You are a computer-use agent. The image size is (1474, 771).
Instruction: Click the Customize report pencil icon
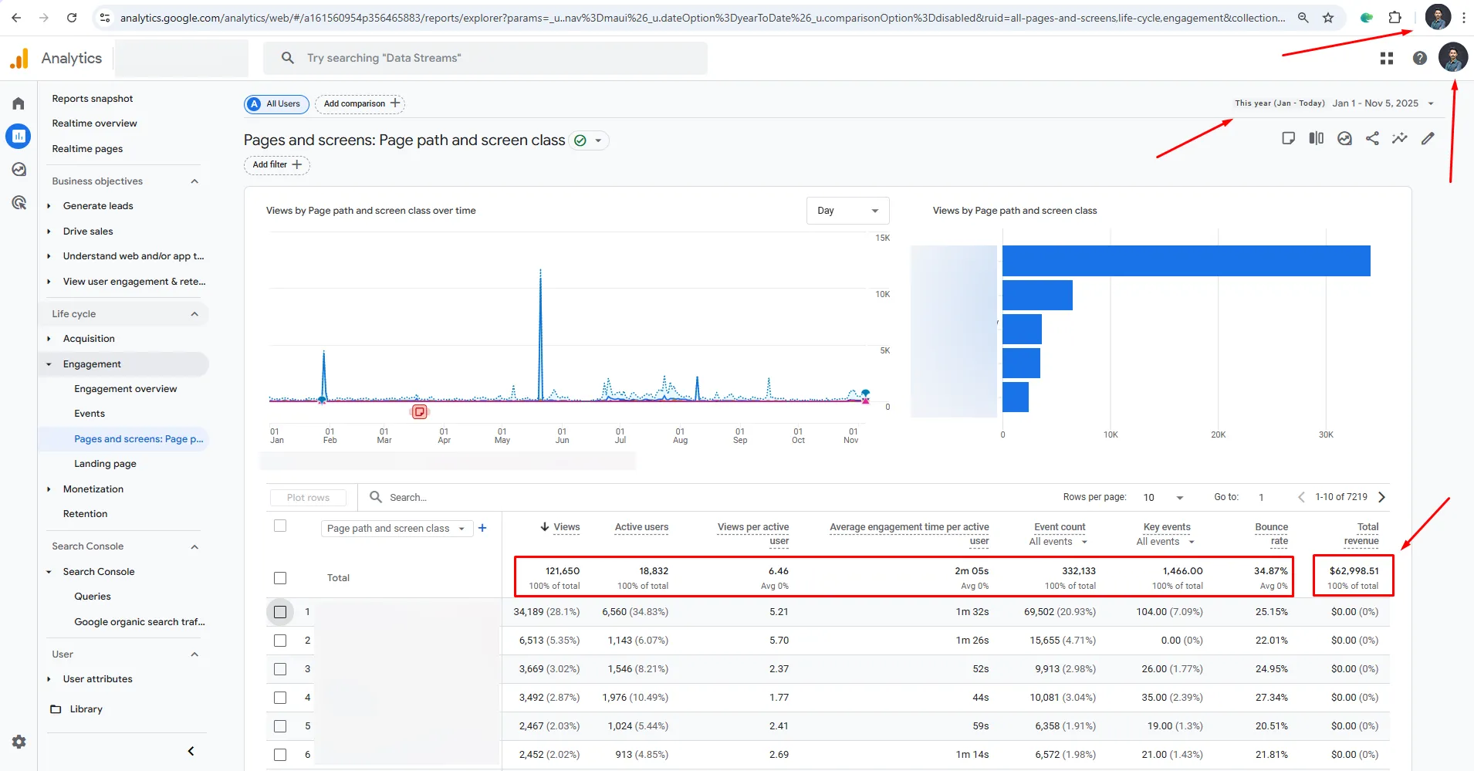pos(1428,138)
